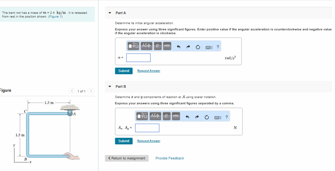335x171 pixels.
Task: Open keyboard shortcuts in Part A toolbar
Action: point(209,47)
